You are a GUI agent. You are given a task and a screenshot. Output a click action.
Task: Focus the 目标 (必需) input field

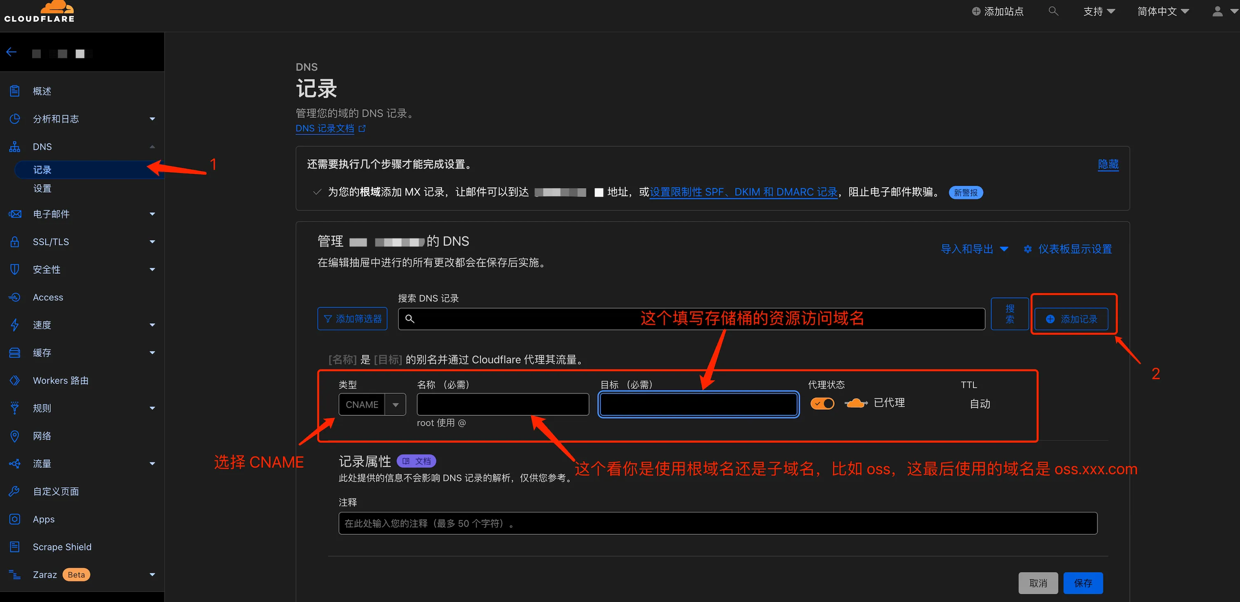tap(698, 404)
